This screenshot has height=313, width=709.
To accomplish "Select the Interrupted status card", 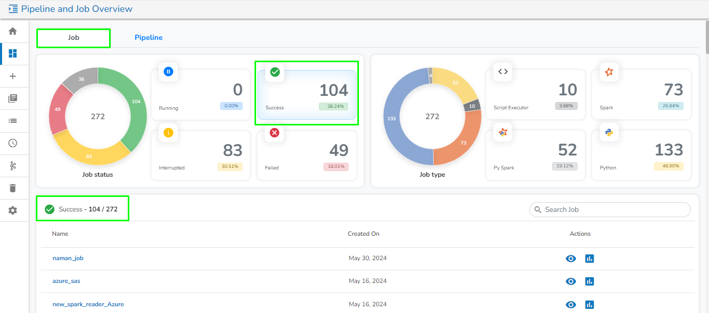I will [200, 155].
